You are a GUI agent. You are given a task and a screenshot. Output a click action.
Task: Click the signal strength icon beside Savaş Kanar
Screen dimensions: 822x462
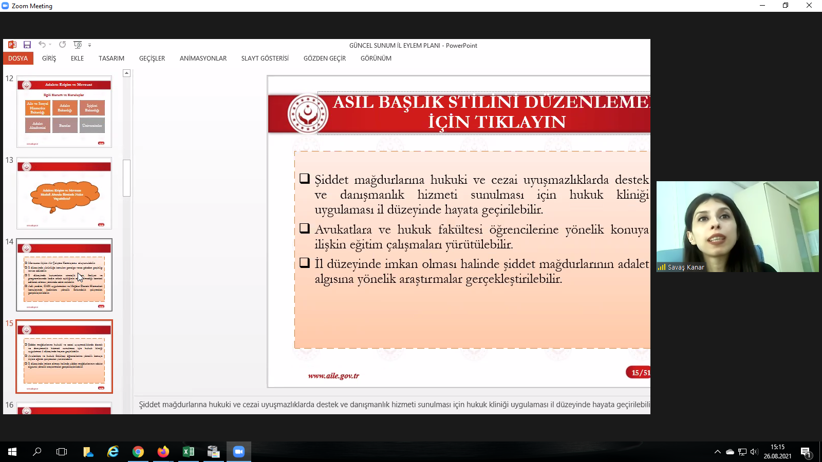pos(662,267)
